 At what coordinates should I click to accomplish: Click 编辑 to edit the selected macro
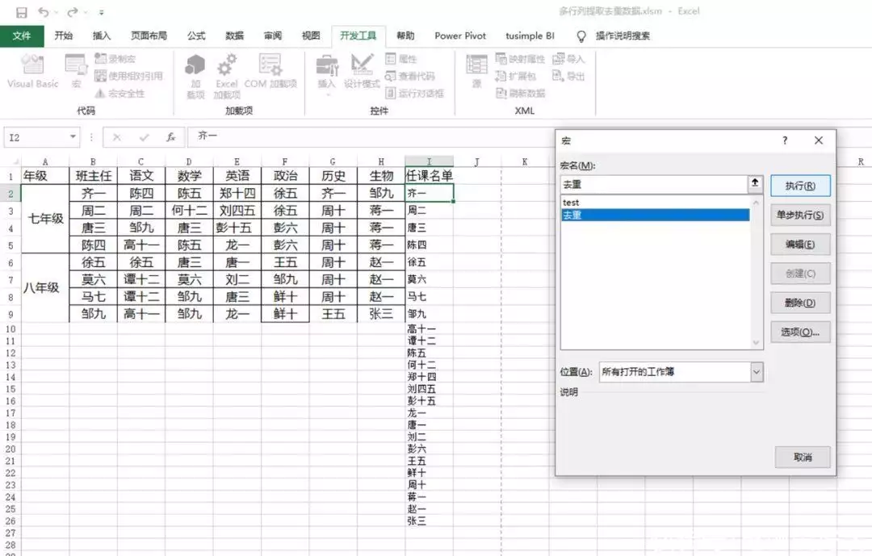pos(799,245)
